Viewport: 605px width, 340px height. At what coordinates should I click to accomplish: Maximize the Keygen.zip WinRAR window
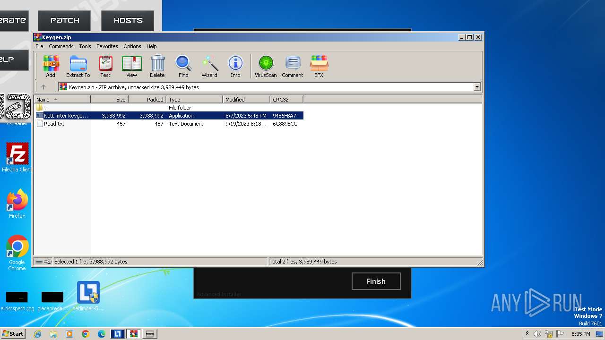click(470, 37)
